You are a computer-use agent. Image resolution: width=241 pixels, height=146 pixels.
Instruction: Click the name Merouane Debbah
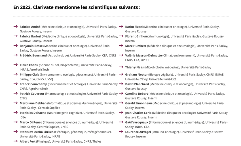pos(33,103)
